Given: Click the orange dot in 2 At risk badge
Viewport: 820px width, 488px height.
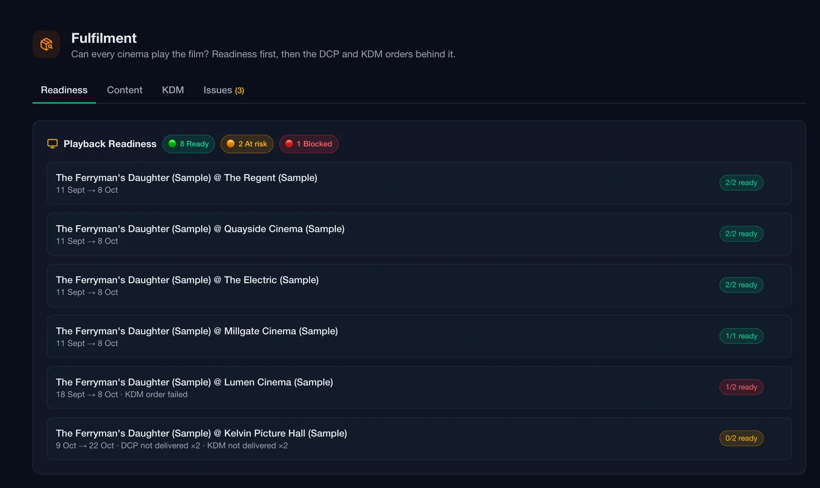Looking at the screenshot, I should pyautogui.click(x=231, y=144).
